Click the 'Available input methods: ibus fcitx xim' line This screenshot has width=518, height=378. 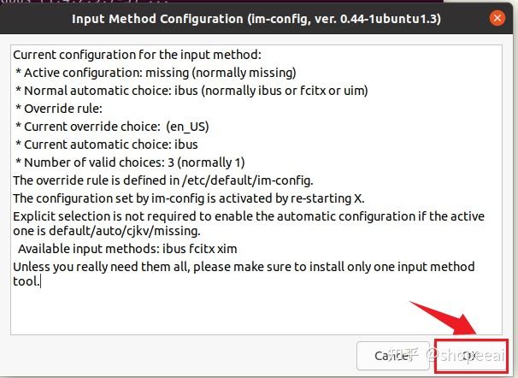[128, 249]
